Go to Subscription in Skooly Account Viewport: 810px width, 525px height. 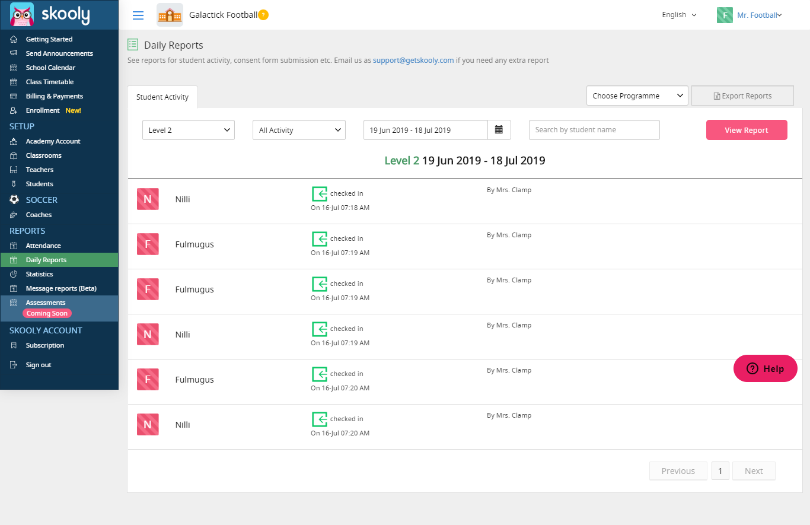pos(45,345)
